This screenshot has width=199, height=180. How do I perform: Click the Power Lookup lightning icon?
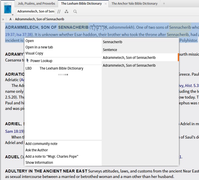click(x=27, y=61)
